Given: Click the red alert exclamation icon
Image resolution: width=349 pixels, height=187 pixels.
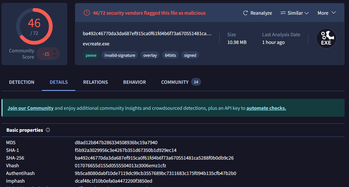Looking at the screenshot, I should click(x=87, y=13).
